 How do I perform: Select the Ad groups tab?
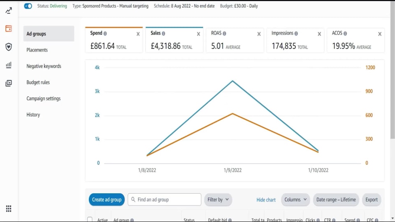pyautogui.click(x=49, y=34)
